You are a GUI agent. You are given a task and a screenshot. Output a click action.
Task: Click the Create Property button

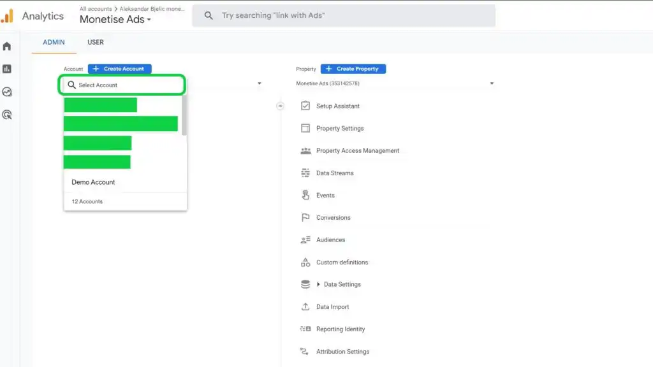click(353, 69)
